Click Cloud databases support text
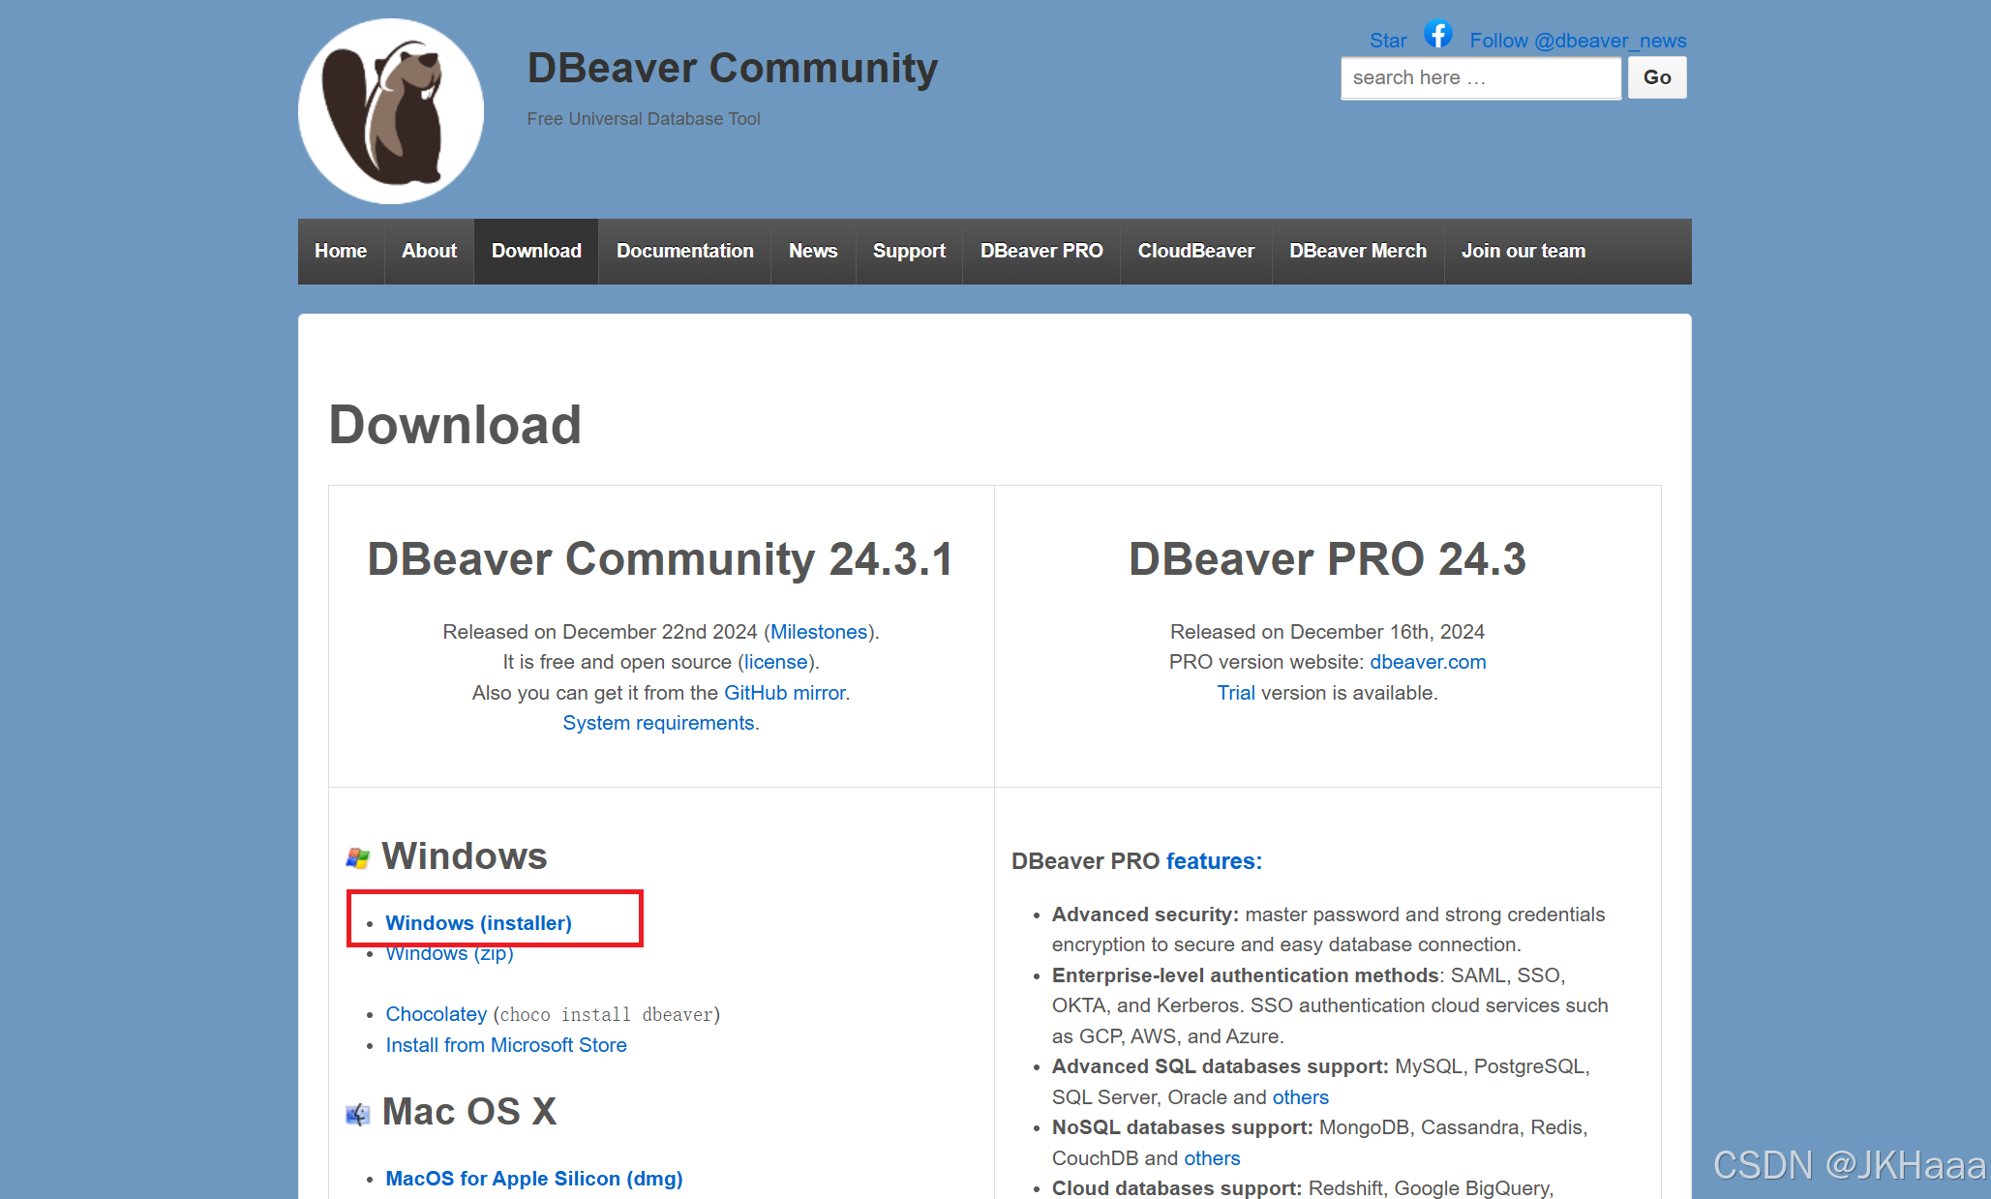The height and width of the screenshot is (1199, 1991). click(1177, 1188)
